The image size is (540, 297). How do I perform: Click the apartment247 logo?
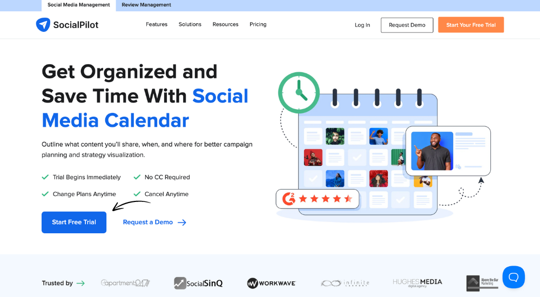(x=125, y=283)
